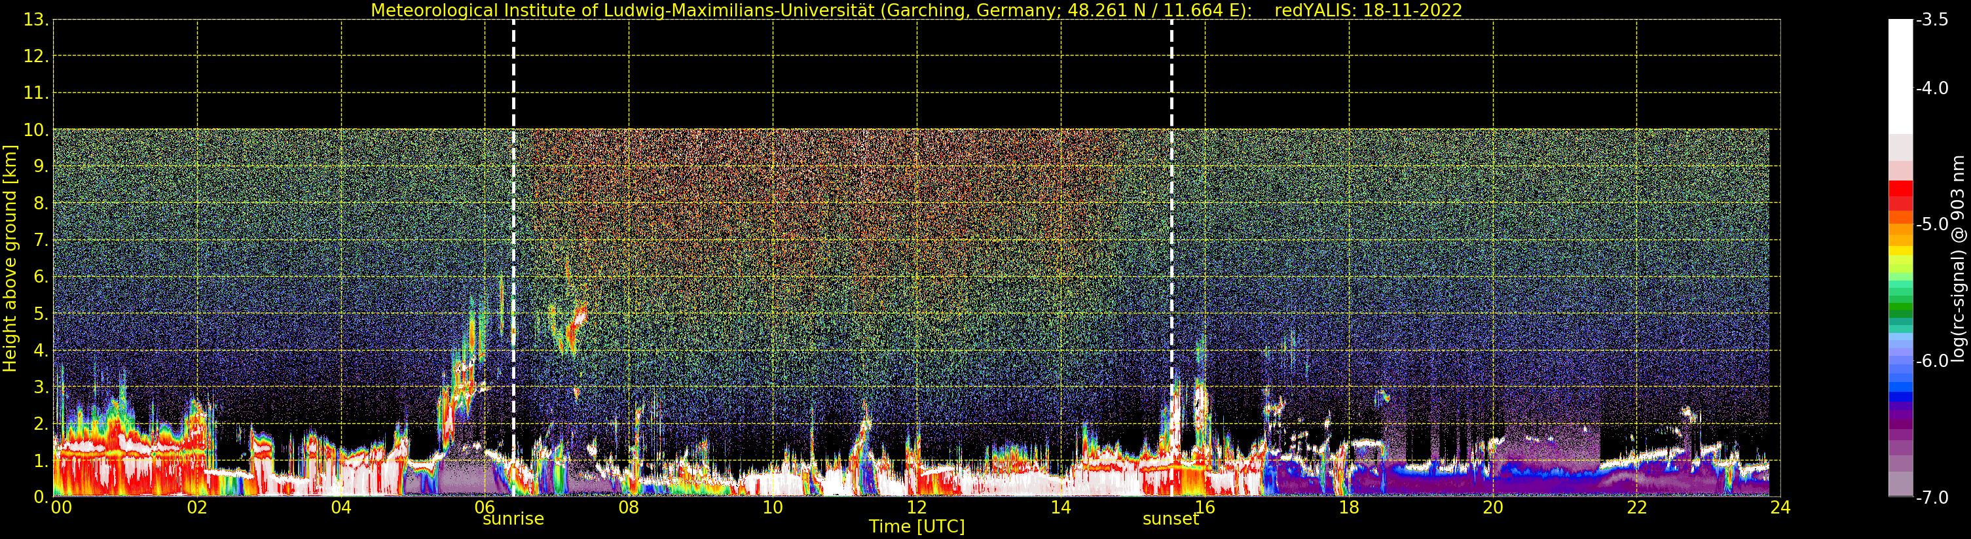Click the '16' time axis tick label
The width and height of the screenshot is (1971, 539).
[1205, 508]
